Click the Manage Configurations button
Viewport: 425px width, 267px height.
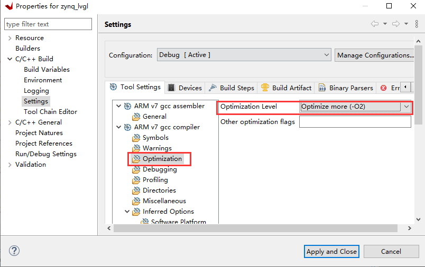click(x=374, y=55)
